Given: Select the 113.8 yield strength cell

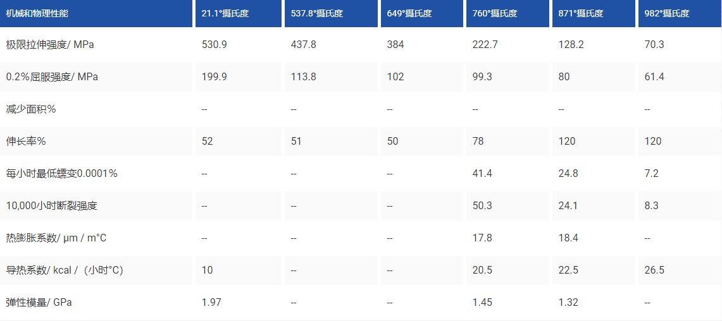Looking at the screenshot, I should click(304, 77).
